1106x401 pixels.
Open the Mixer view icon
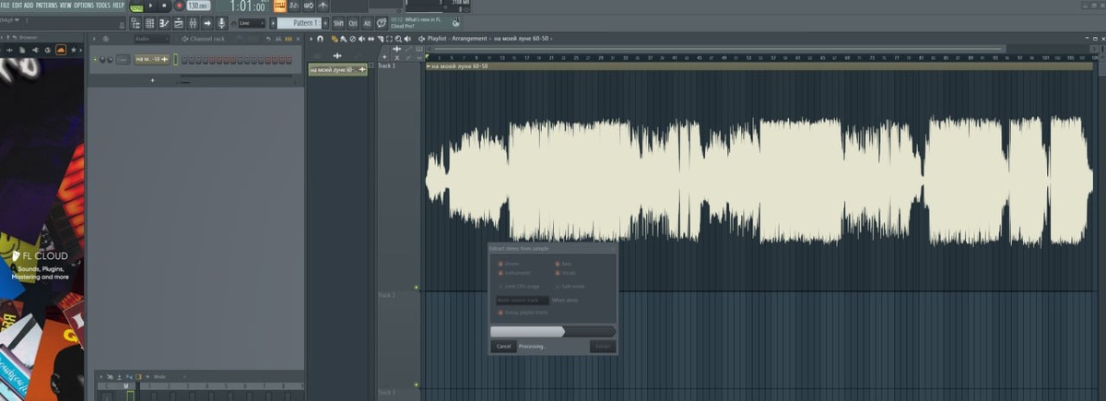[x=194, y=22]
